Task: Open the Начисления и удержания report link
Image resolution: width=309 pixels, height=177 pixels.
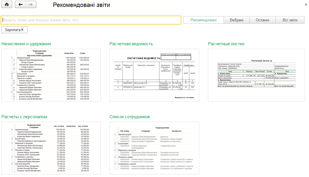Action: [26, 44]
